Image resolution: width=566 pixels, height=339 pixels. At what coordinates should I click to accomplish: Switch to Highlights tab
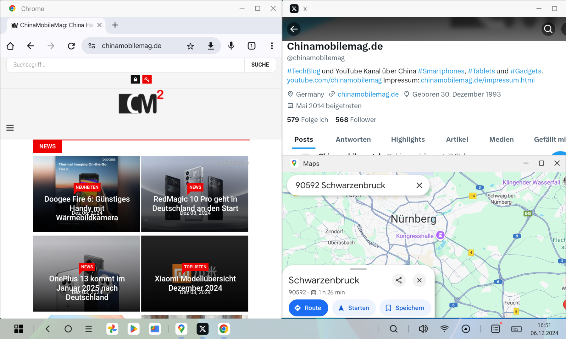point(408,139)
